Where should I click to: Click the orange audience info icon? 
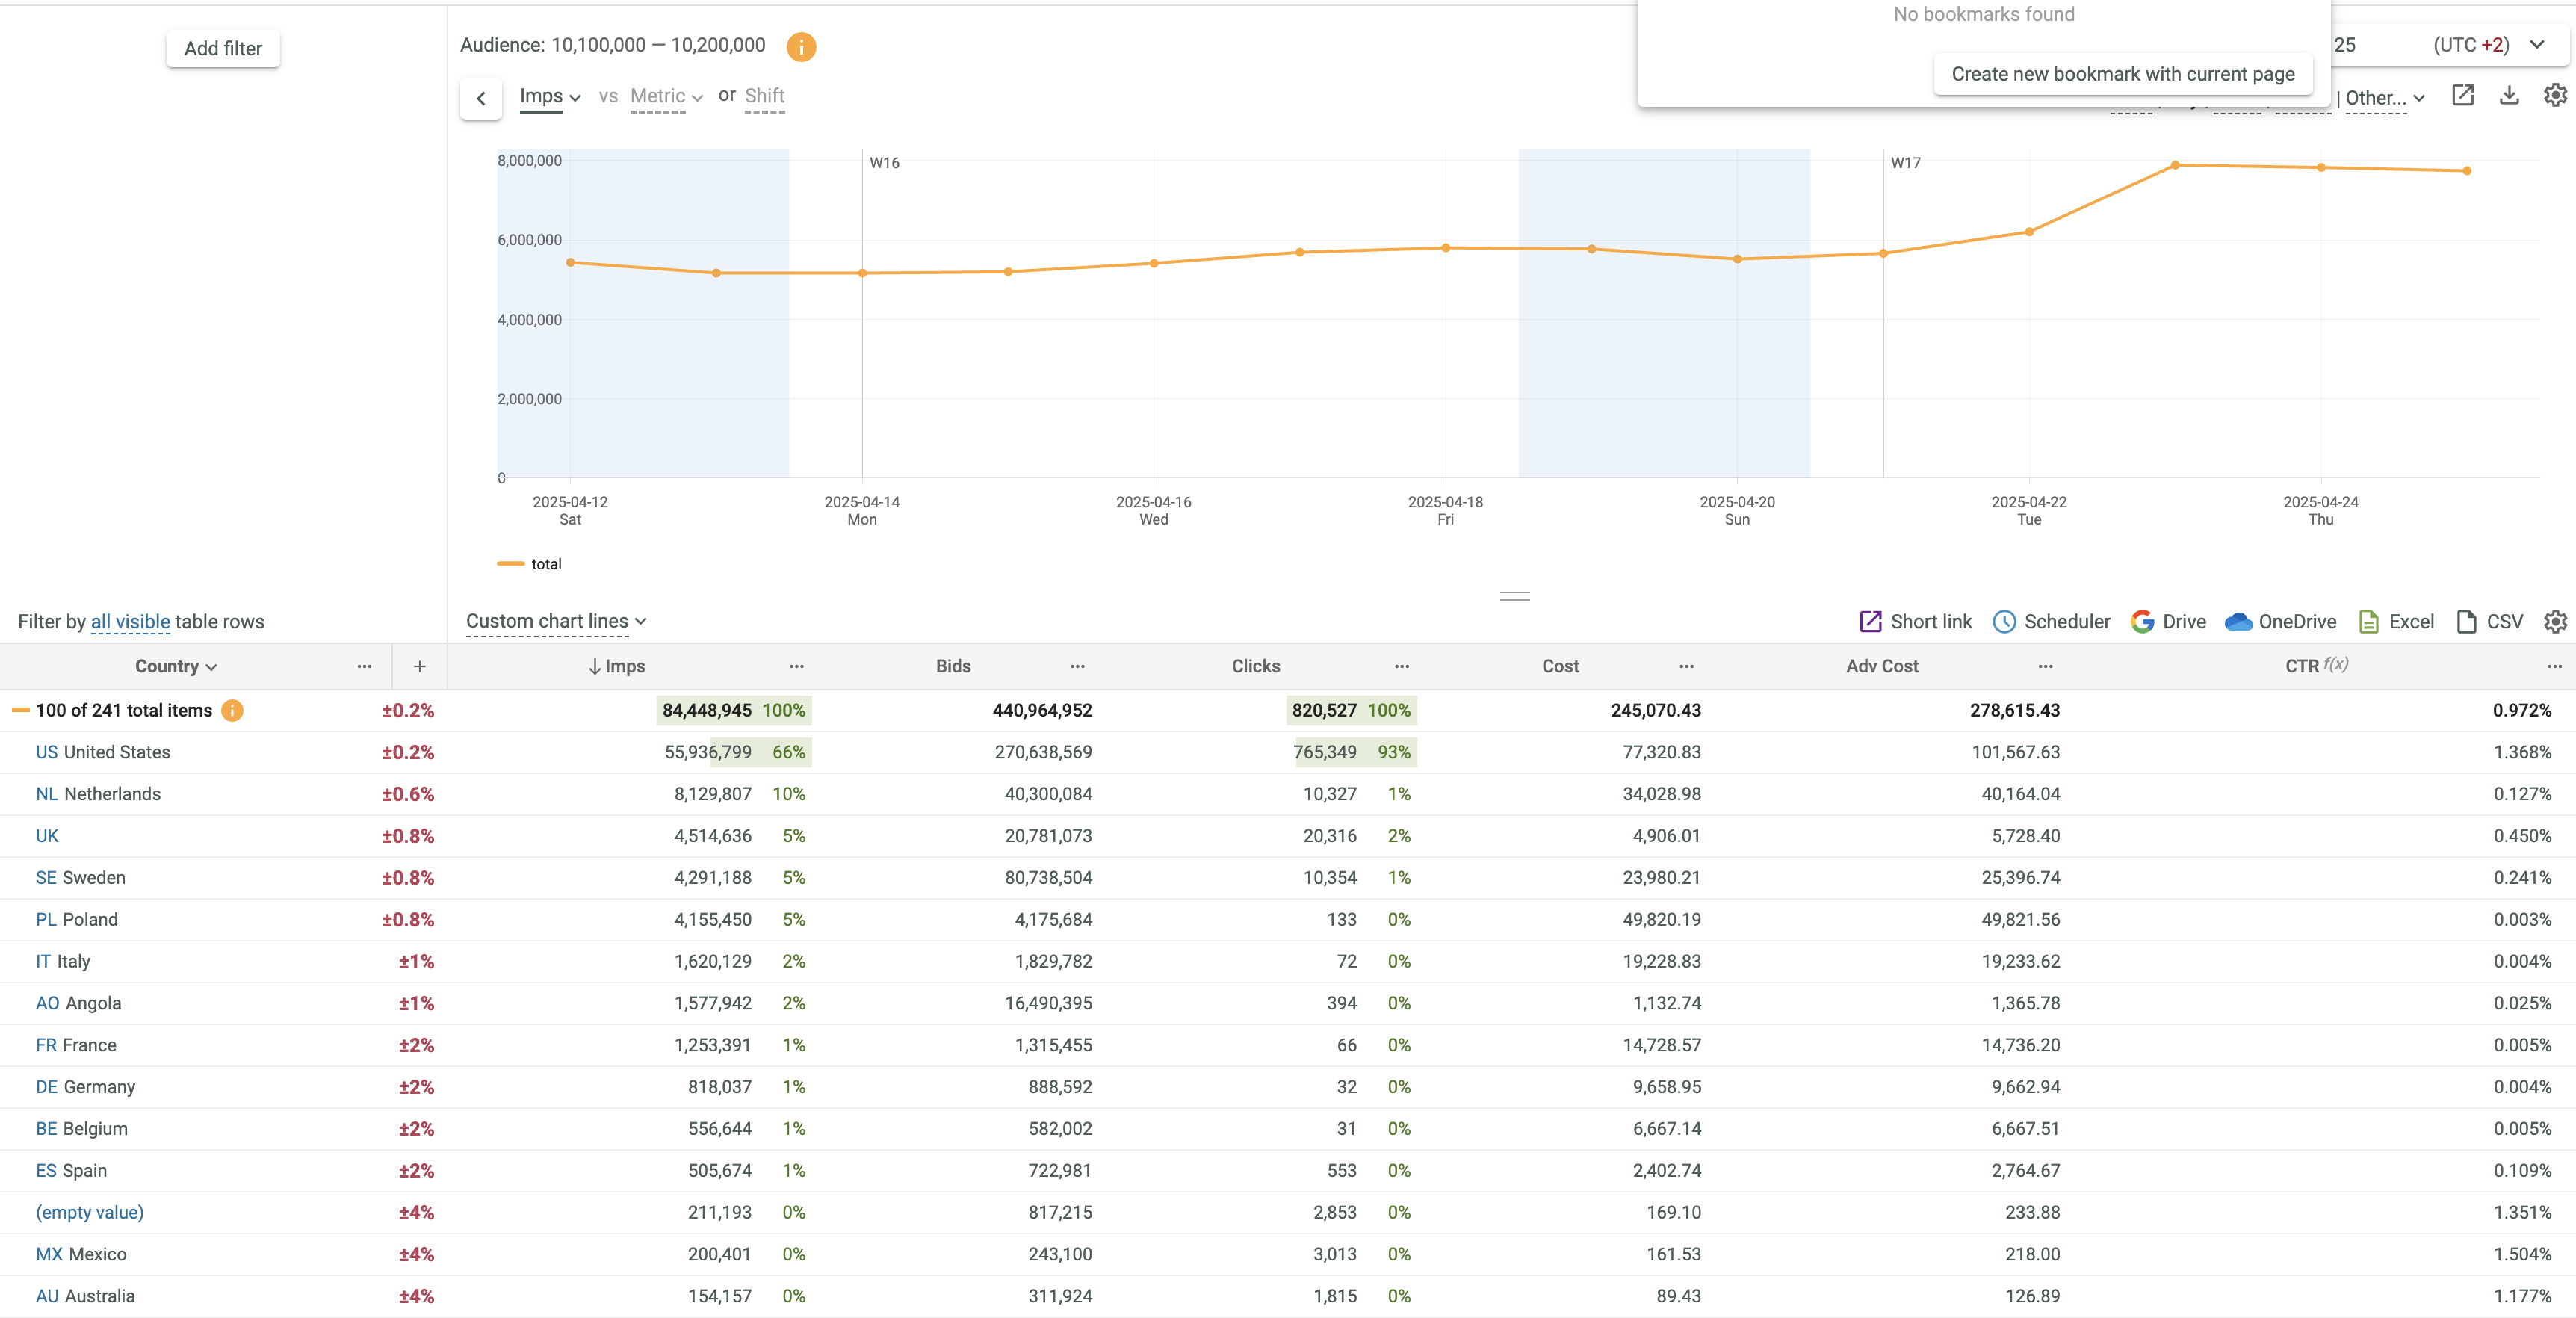tap(800, 47)
